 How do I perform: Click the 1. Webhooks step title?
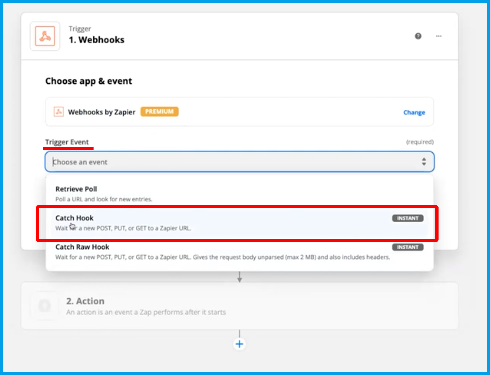(96, 40)
